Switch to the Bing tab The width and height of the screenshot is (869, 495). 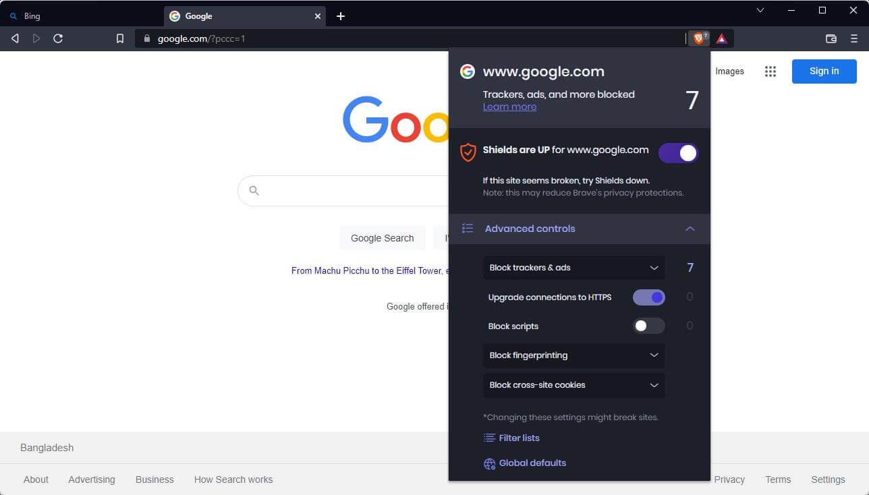click(x=81, y=16)
